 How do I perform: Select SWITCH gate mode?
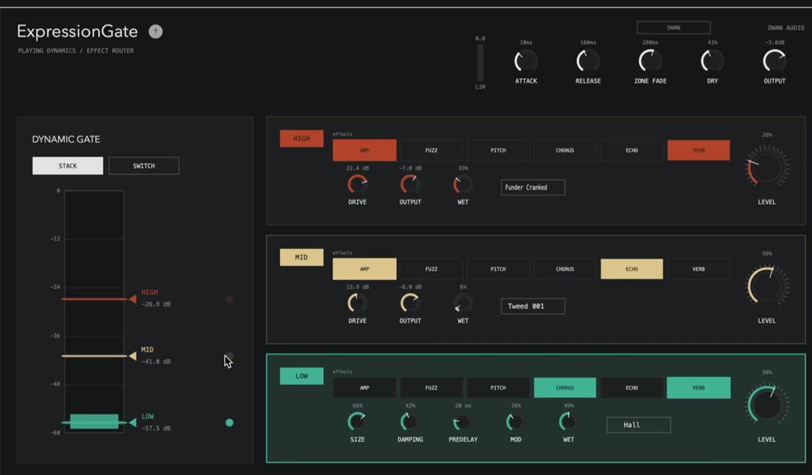click(x=144, y=166)
